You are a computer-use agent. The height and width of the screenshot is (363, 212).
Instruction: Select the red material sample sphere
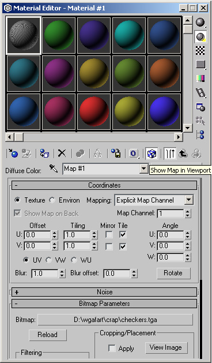pos(94,111)
